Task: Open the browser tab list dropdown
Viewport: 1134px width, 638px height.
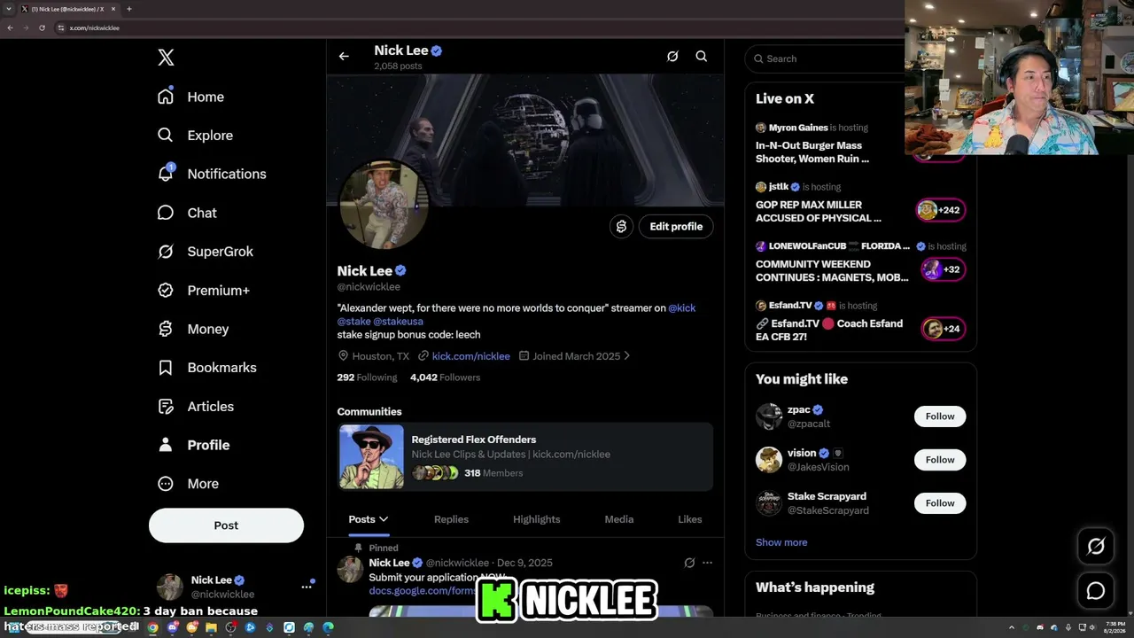Action: [x=8, y=9]
